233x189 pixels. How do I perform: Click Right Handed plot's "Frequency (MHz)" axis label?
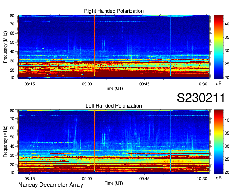pyautogui.click(x=5, y=47)
